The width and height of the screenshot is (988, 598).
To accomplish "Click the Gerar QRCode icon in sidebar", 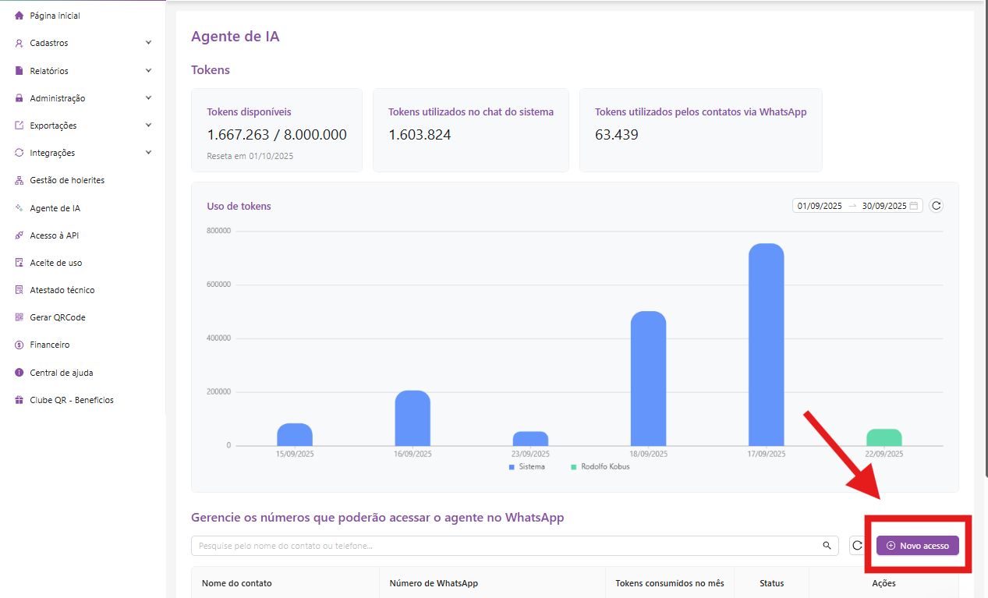I will click(19, 317).
